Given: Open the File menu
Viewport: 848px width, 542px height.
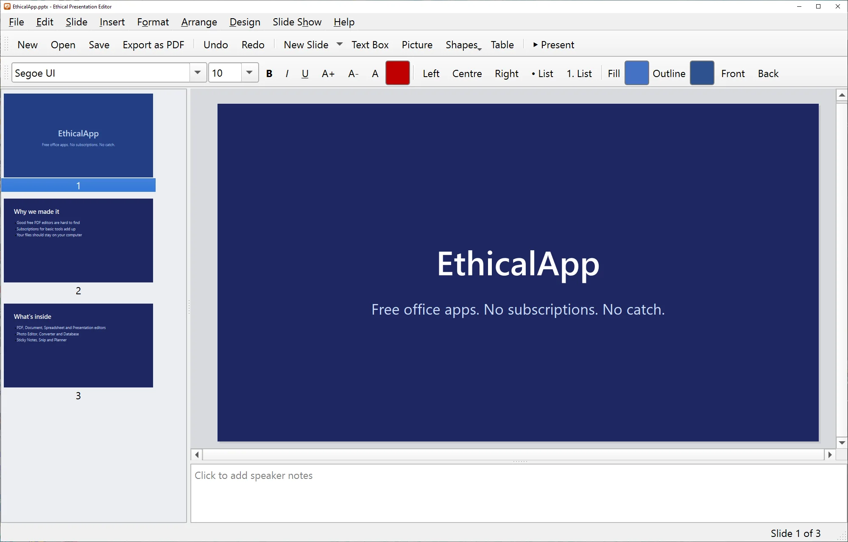Looking at the screenshot, I should [16, 22].
